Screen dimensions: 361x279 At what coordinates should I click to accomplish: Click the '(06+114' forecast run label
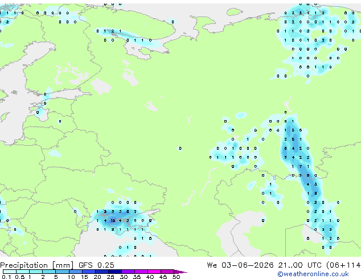(343, 265)
